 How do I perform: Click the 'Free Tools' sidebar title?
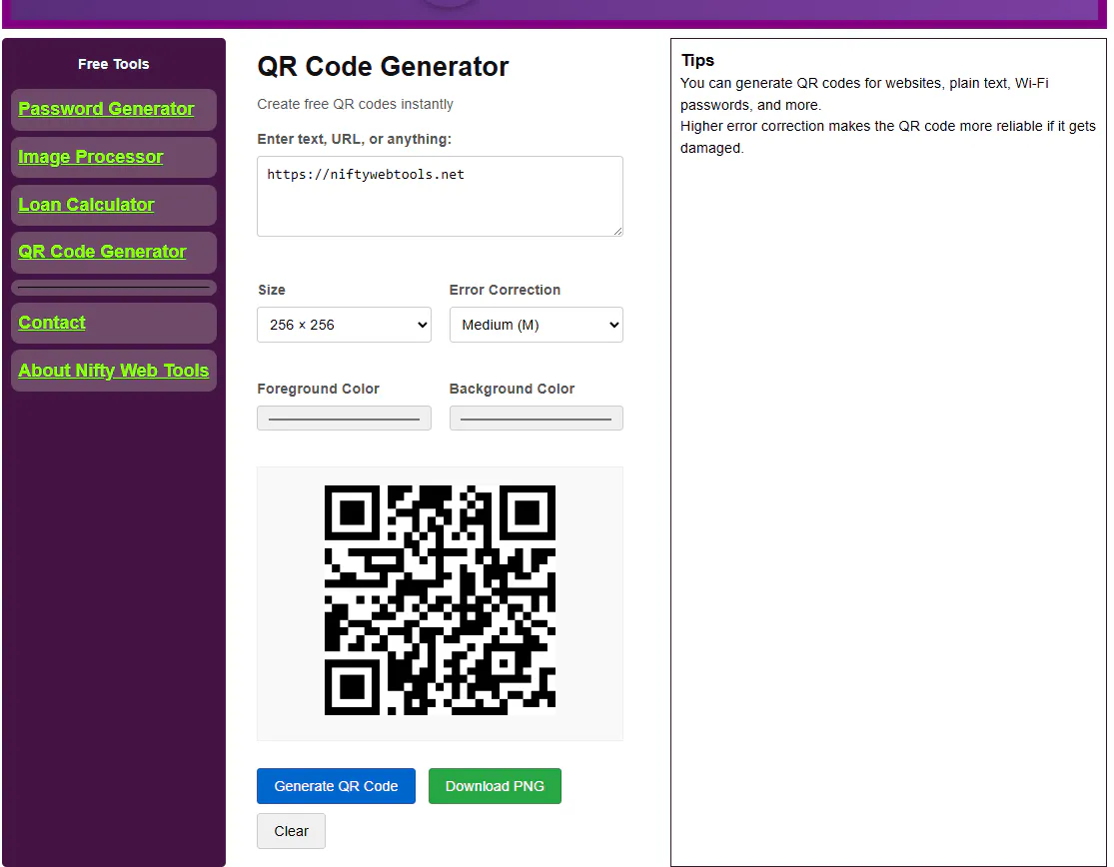click(114, 64)
